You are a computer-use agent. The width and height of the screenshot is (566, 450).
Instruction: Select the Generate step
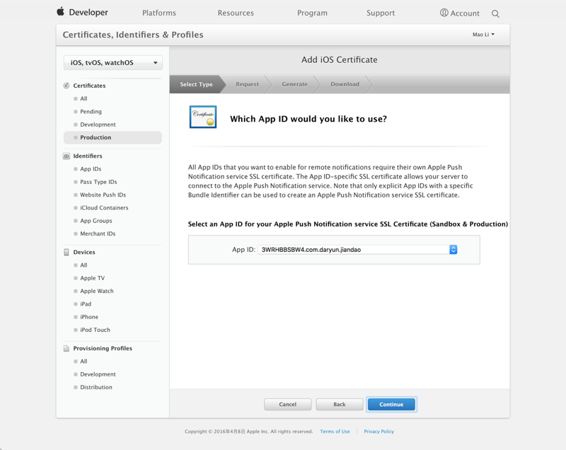point(294,84)
